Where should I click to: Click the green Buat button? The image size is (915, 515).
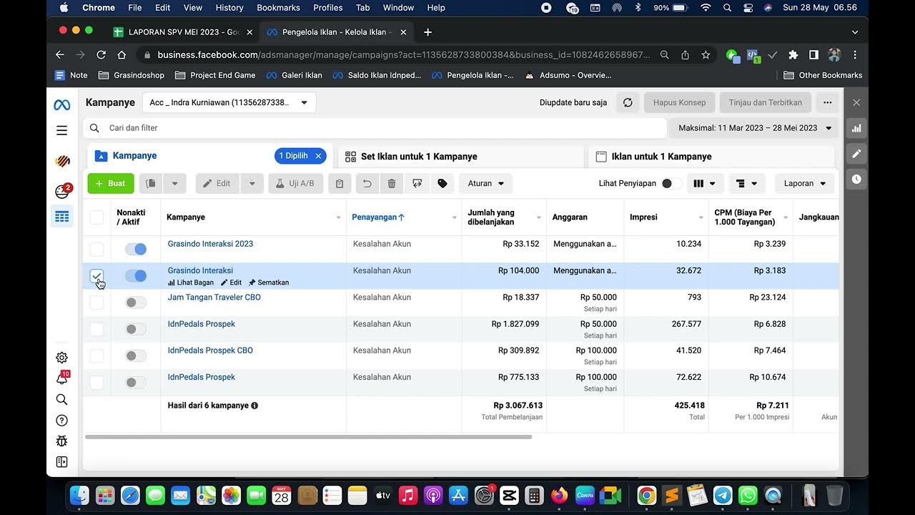(111, 183)
